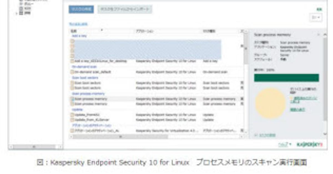Click the yellow pie chart in details panel
Viewport: 333px width, 174px height.
point(270,103)
